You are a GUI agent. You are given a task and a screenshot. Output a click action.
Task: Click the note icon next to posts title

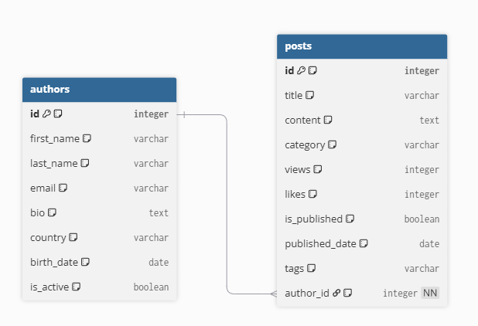point(309,95)
